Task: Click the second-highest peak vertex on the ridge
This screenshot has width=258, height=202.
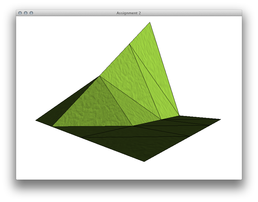Action: pyautogui.click(x=130, y=44)
